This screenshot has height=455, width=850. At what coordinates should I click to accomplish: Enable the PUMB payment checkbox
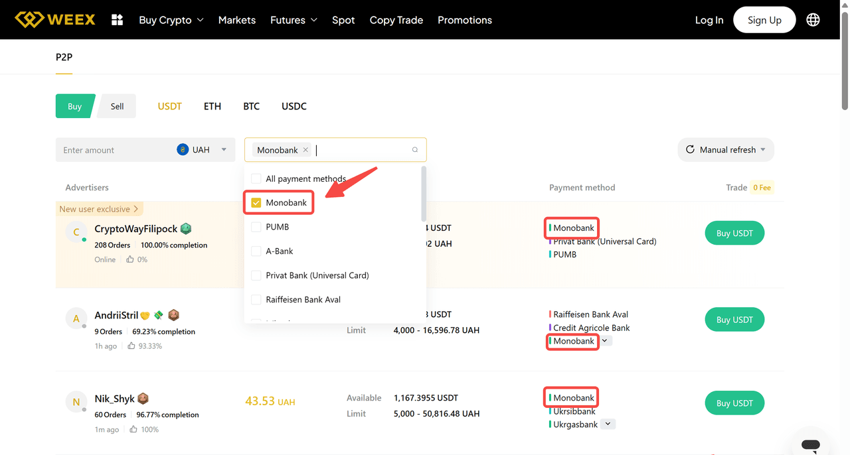point(256,227)
